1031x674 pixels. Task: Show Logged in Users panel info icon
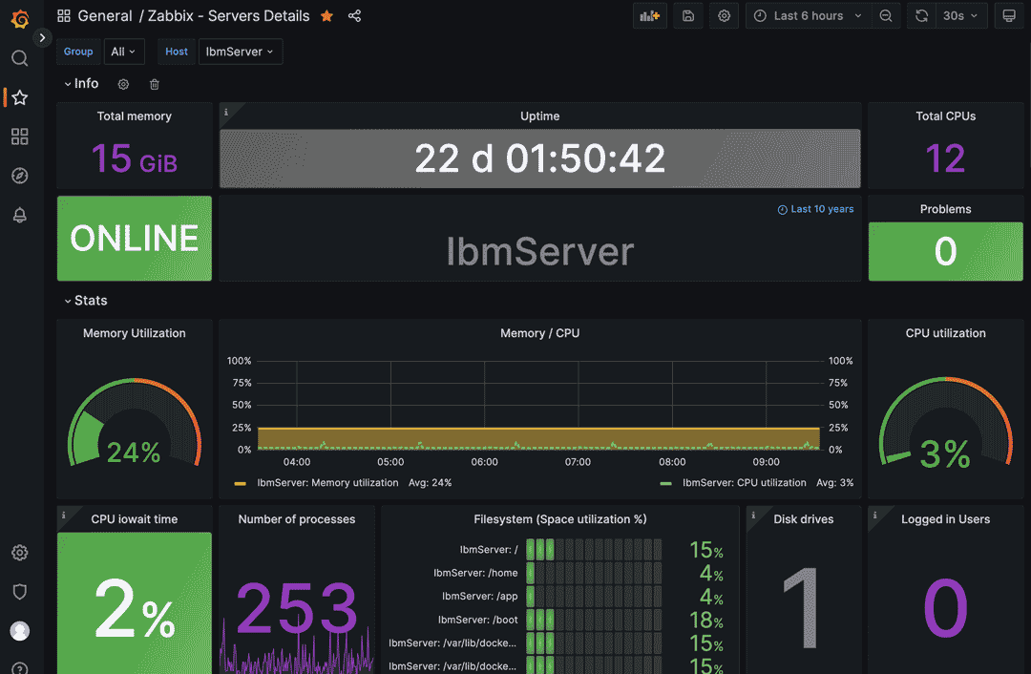875,515
